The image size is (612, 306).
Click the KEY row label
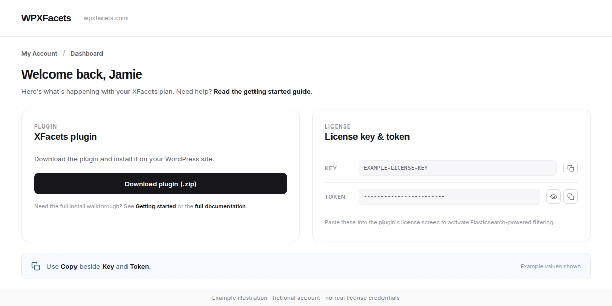330,168
